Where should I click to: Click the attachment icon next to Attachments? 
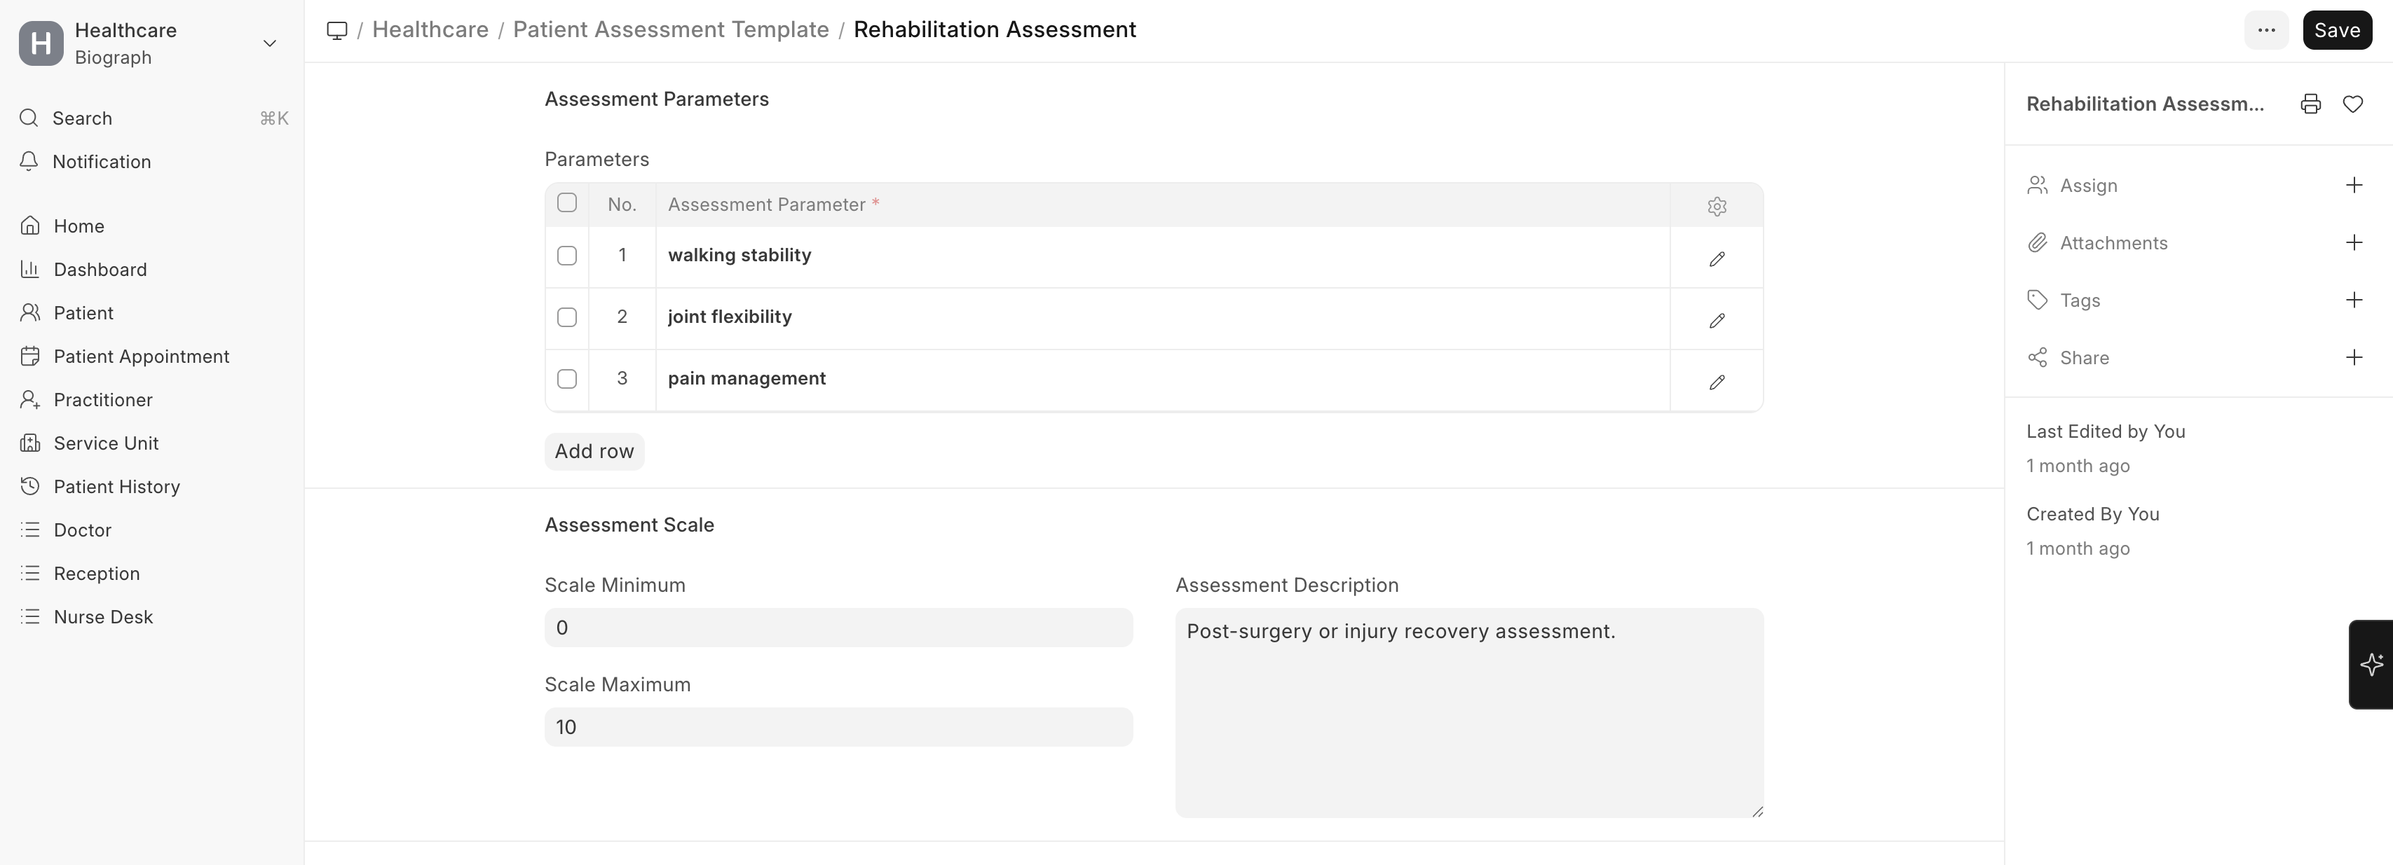coord(2037,242)
